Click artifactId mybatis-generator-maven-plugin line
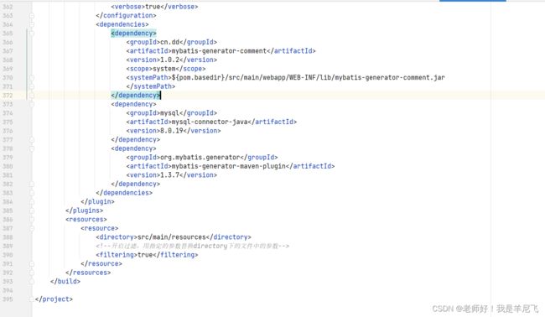The height and width of the screenshot is (317, 545). [x=230, y=166]
